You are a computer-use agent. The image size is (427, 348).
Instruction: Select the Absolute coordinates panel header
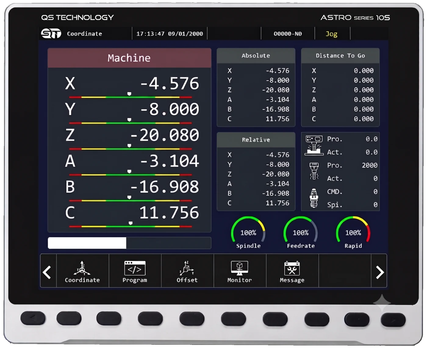pos(256,56)
